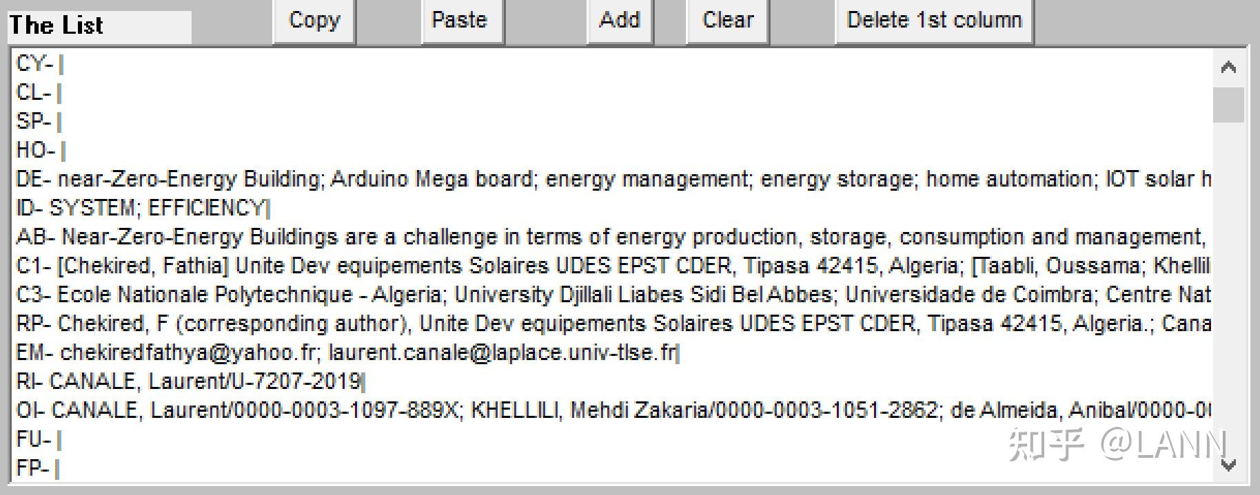Click The List title label
The image size is (1260, 495).
coord(57,26)
